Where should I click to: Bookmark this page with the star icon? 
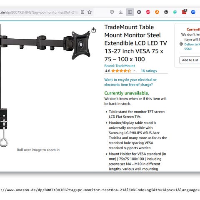point(90,12)
